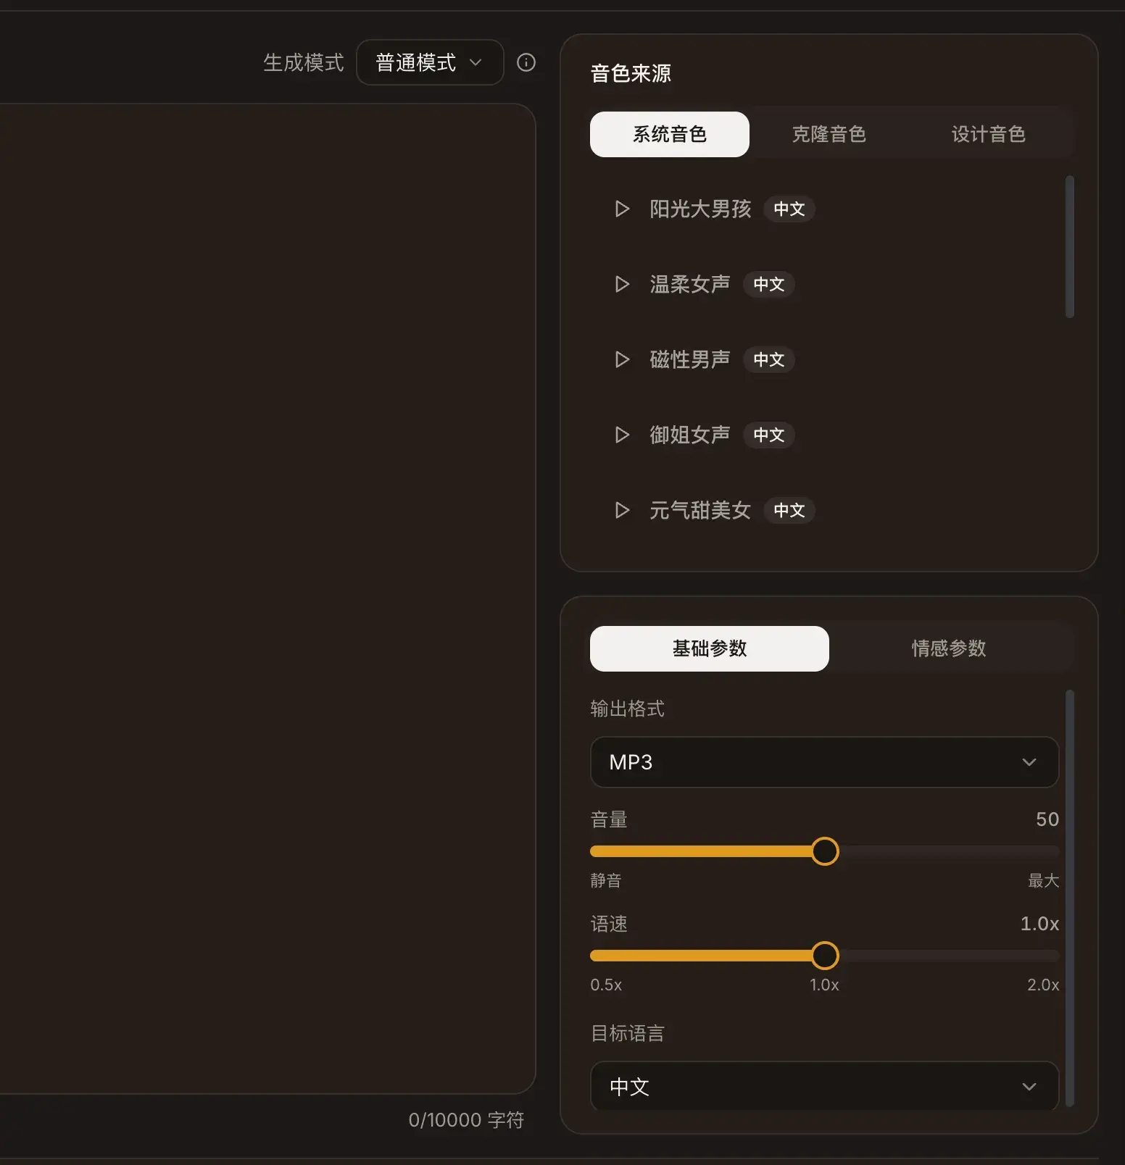The image size is (1125, 1165).
Task: Click the 音量 volume slider handle
Action: pos(824,851)
